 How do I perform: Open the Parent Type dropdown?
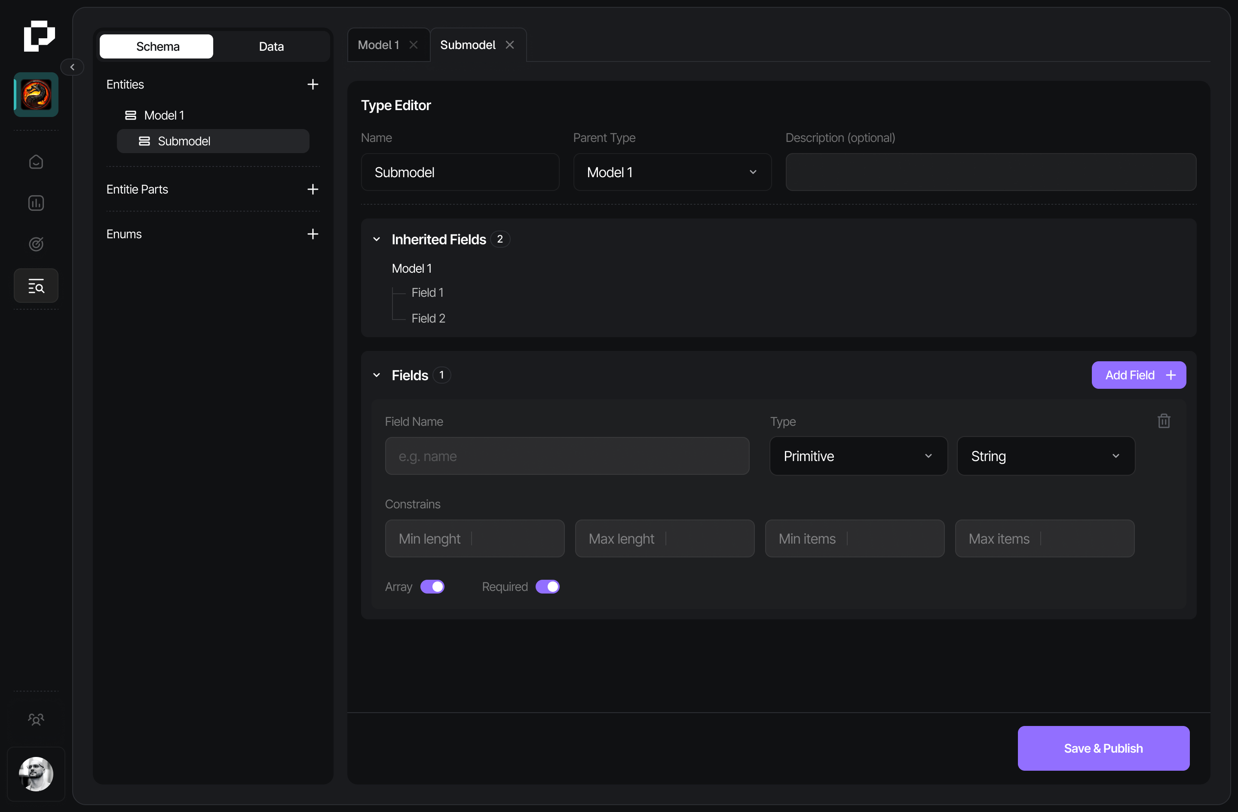click(671, 172)
